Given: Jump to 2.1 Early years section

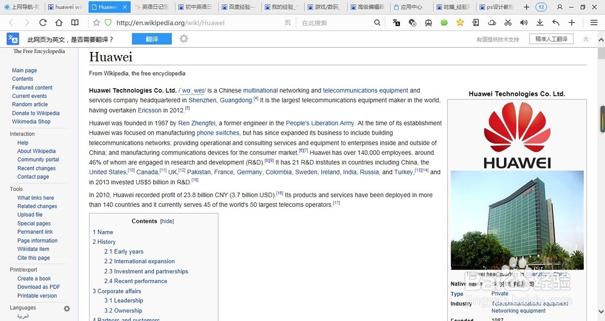Looking at the screenshot, I should click(123, 252).
